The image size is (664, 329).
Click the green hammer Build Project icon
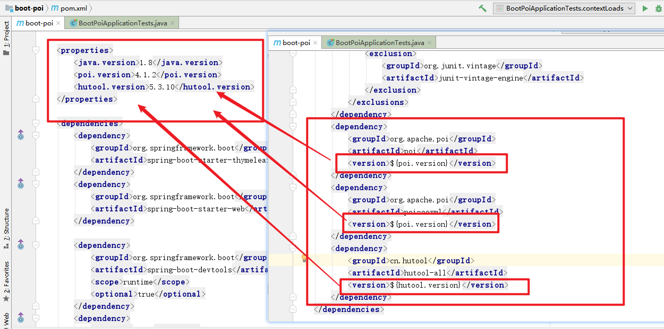point(482,8)
